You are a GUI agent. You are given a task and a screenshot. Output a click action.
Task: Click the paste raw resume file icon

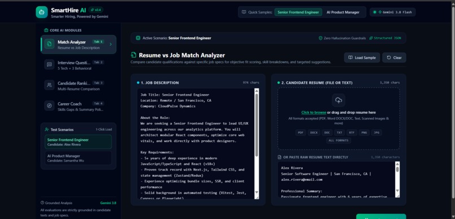(279, 157)
